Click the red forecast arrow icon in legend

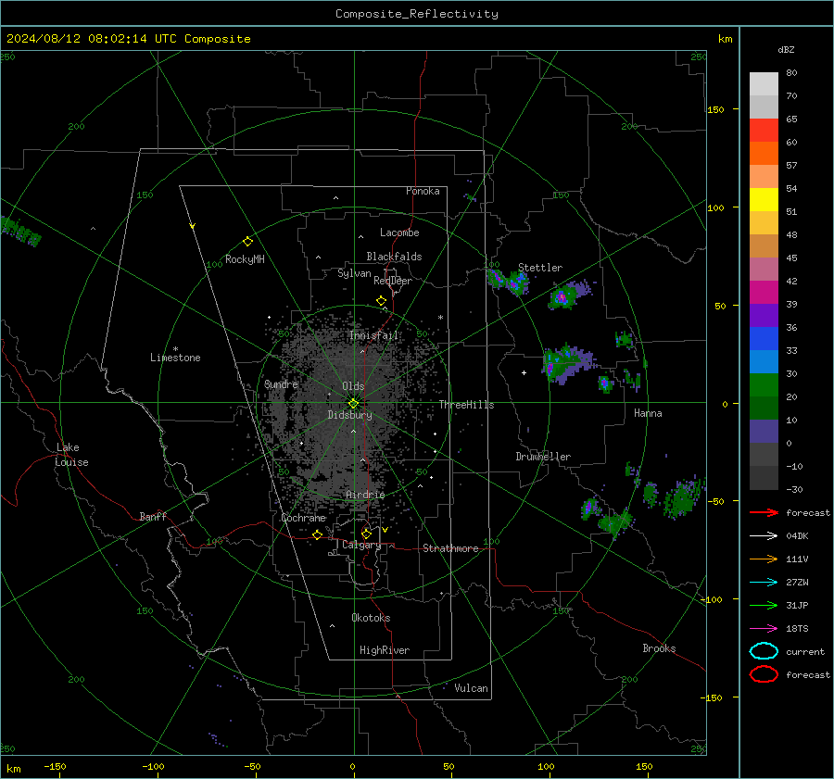[764, 512]
